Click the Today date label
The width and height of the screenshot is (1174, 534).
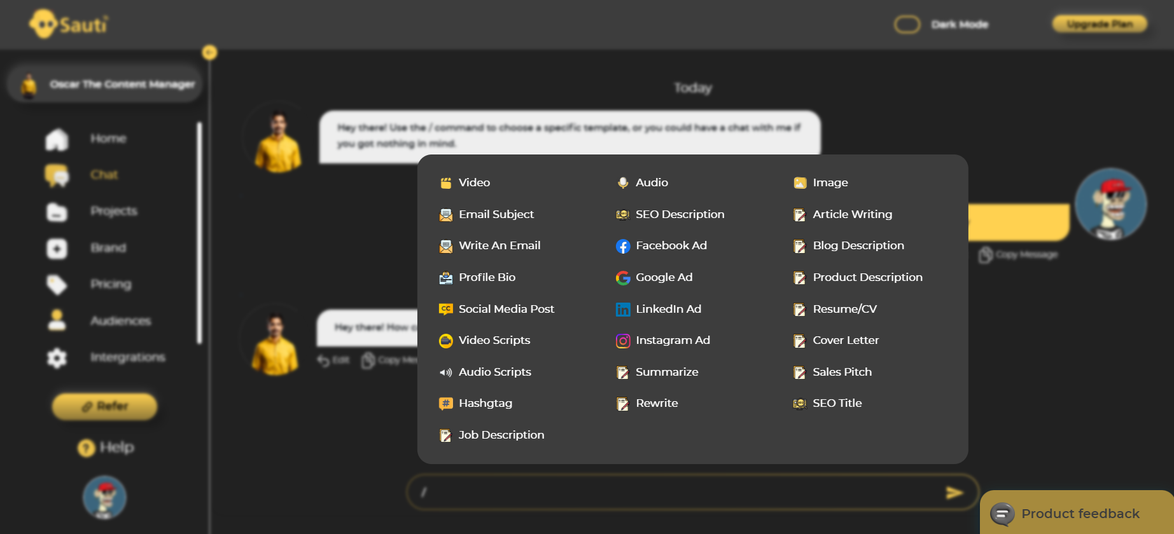[x=693, y=88]
